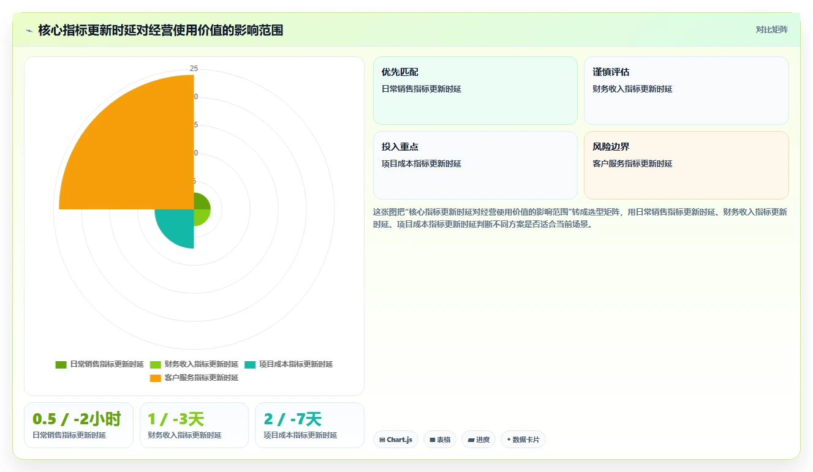Click the lightning icon beside the page title

[x=29, y=31]
